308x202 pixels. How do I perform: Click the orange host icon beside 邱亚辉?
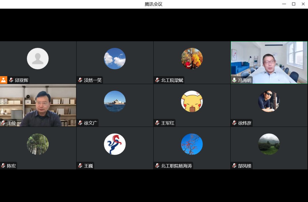pyautogui.click(x=3, y=80)
